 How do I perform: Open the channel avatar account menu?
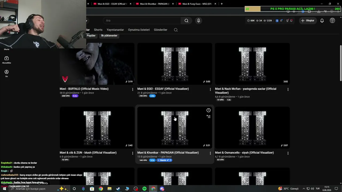pos(332,21)
